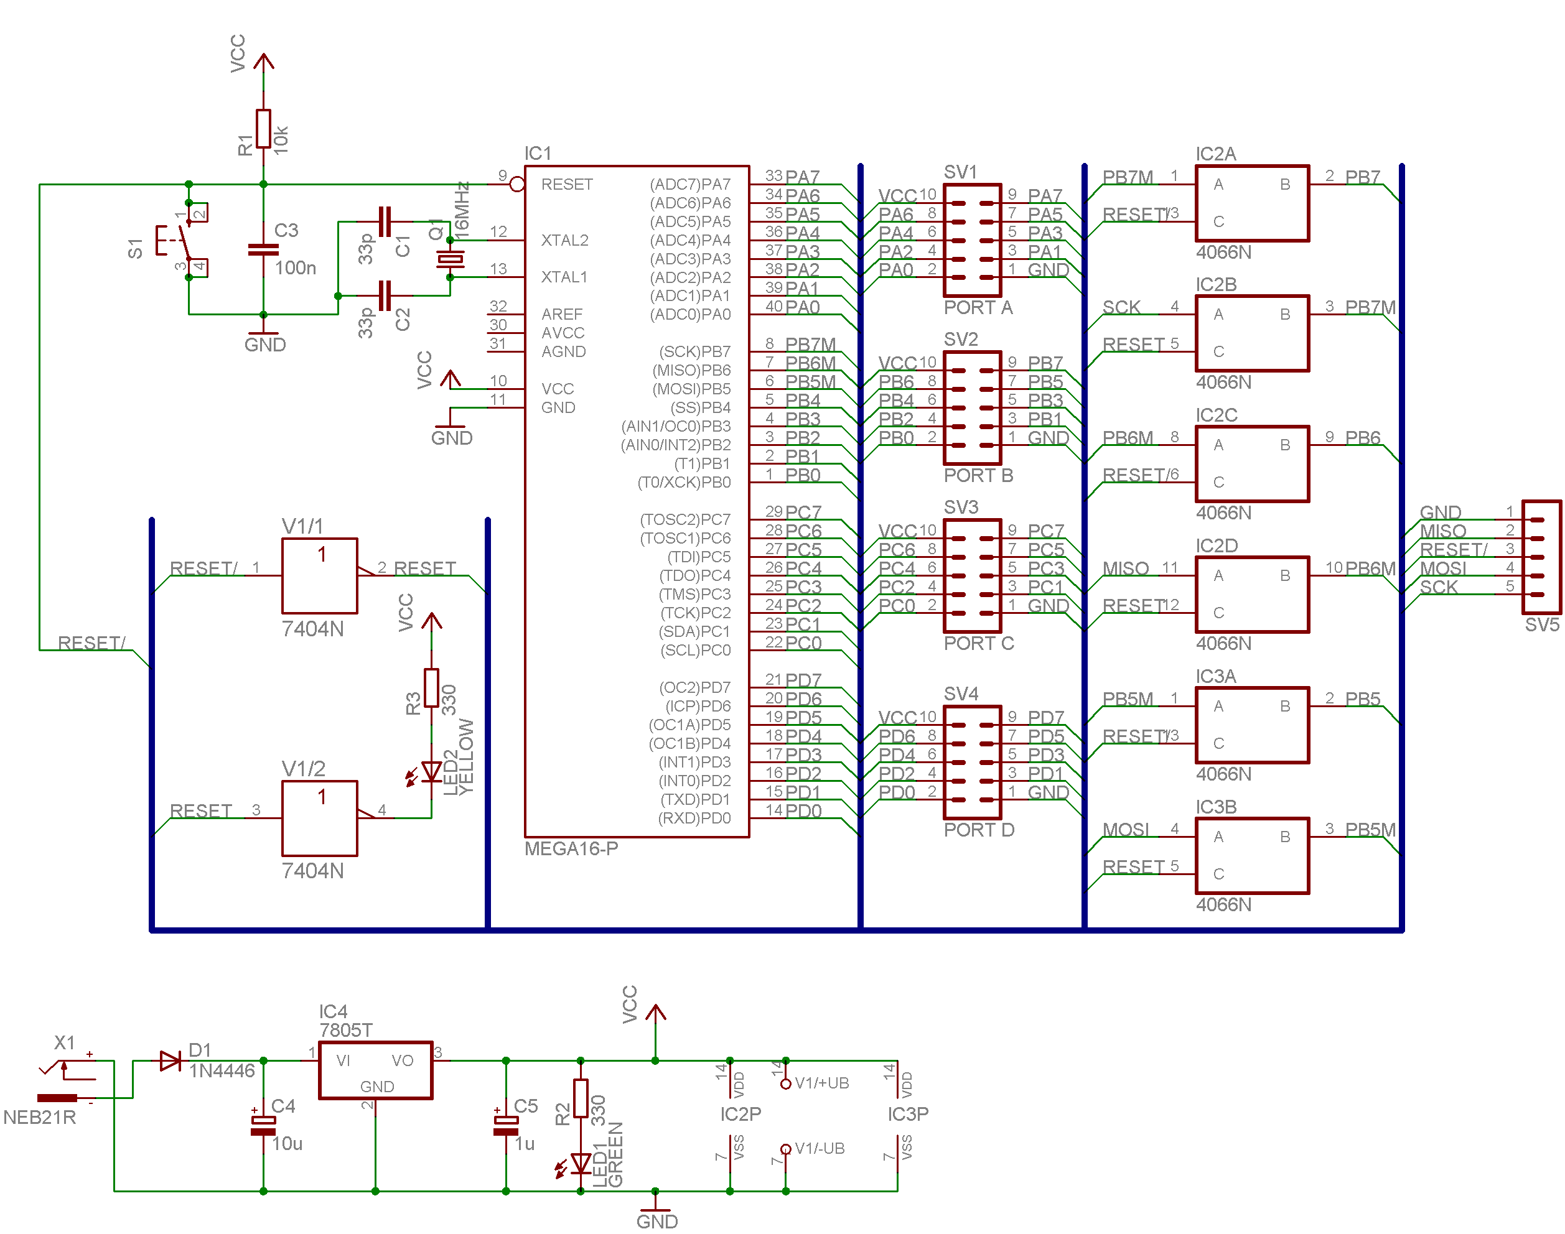Image resolution: width=1565 pixels, height=1234 pixels.
Task: Click the C3 100n capacitor symbol
Action: [x=263, y=249]
